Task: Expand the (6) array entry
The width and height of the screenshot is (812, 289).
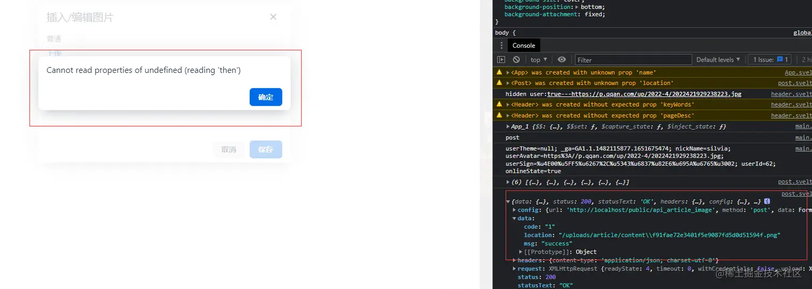Action: pos(508,182)
